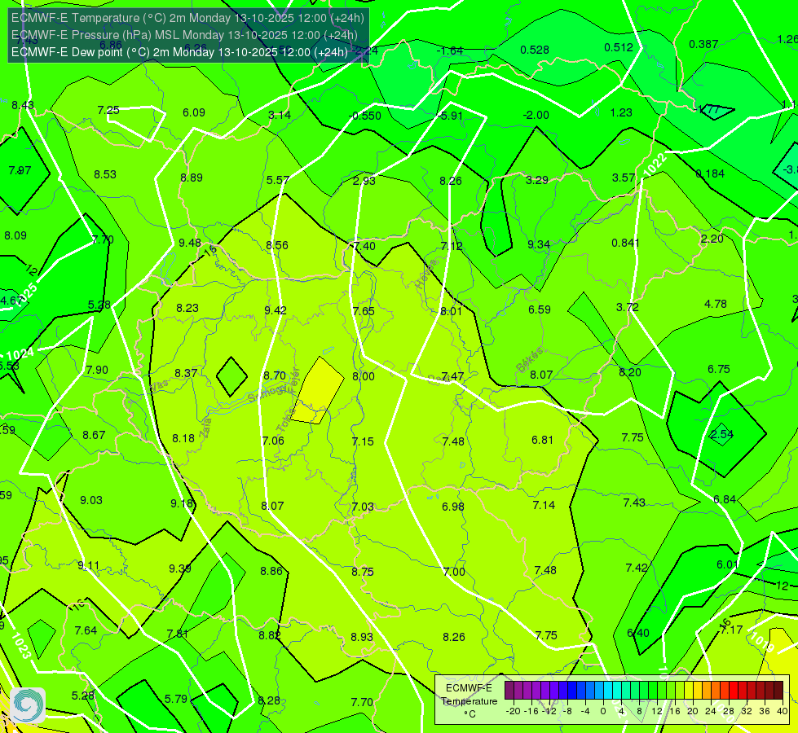The image size is (798, 733).
Task: Click the dew point value -5.91
Action: [450, 116]
